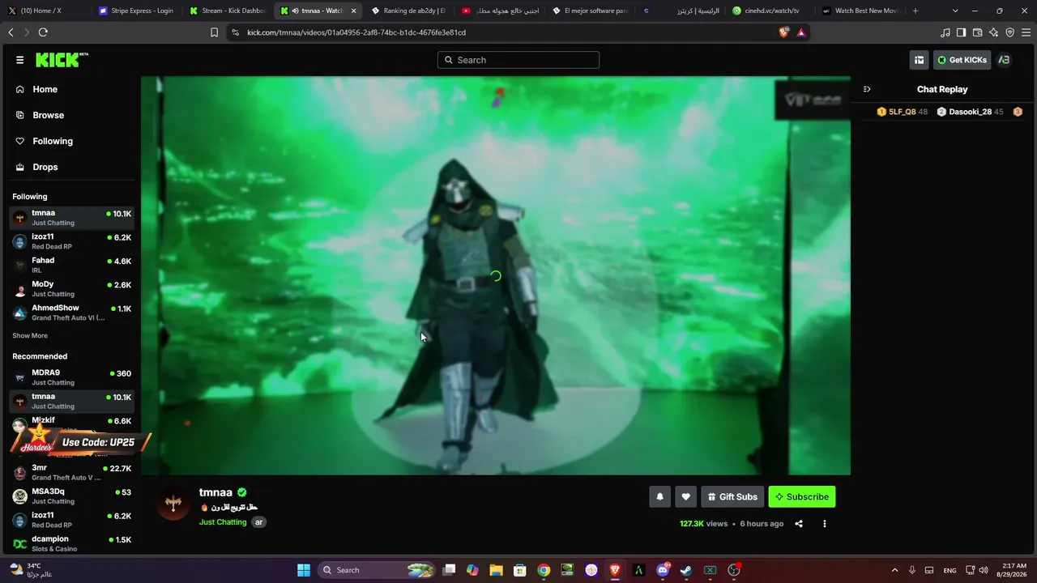This screenshot has height=583, width=1037.
Task: Click the Get KICKs button
Action: point(962,60)
